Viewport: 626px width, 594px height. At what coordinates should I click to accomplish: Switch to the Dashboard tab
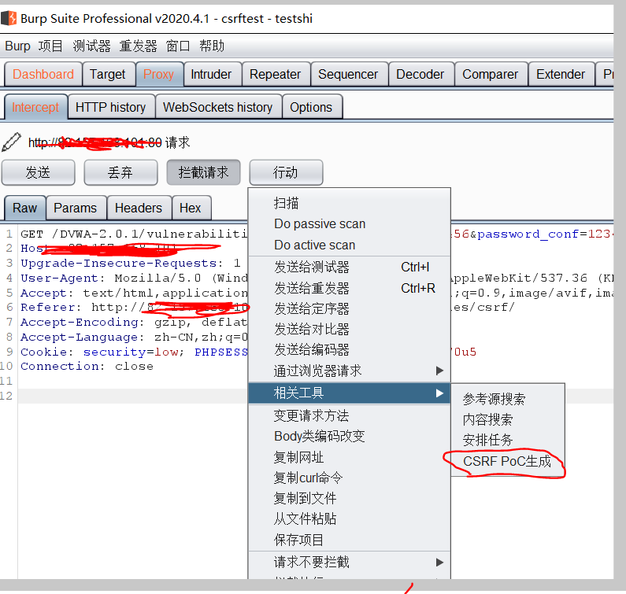click(x=43, y=74)
